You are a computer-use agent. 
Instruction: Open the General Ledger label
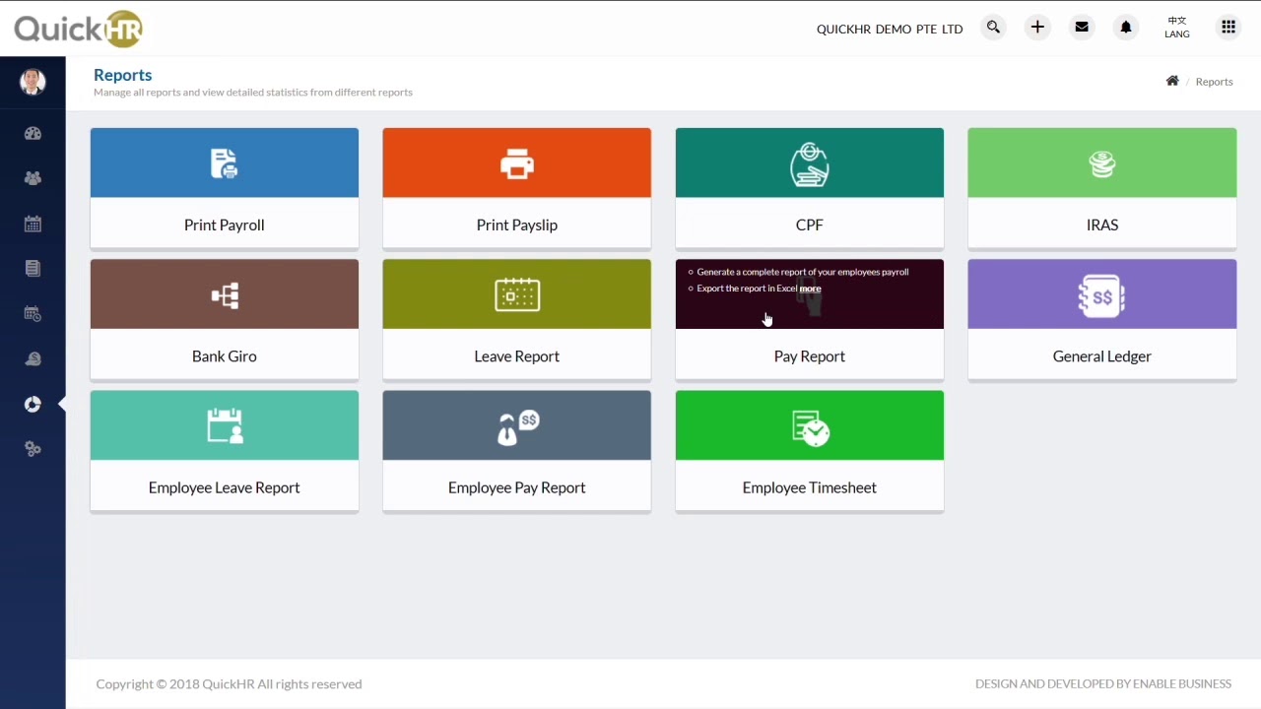tap(1102, 355)
